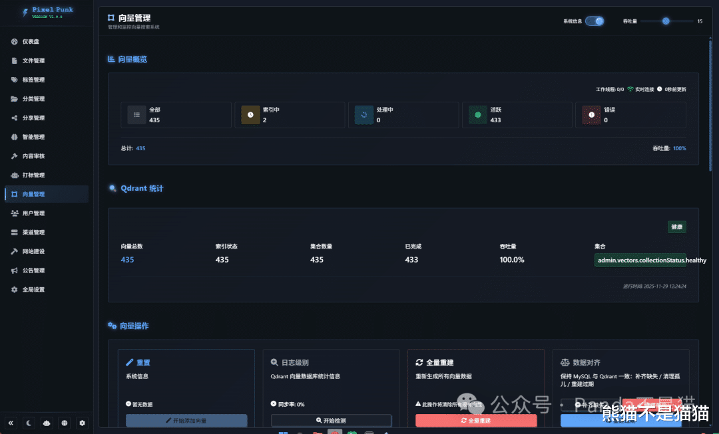The width and height of the screenshot is (719, 434).
Task: Click the Pixel Punk lightning logo
Action: (25, 13)
